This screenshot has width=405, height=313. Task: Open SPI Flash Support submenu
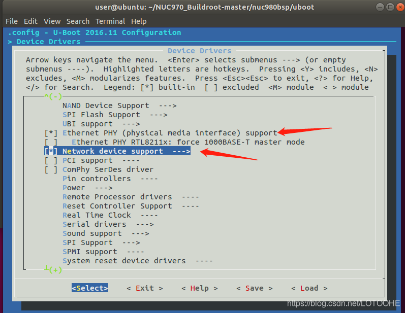(115, 115)
